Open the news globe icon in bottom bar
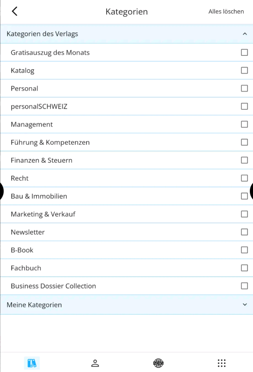This screenshot has width=253, height=372. 158,363
